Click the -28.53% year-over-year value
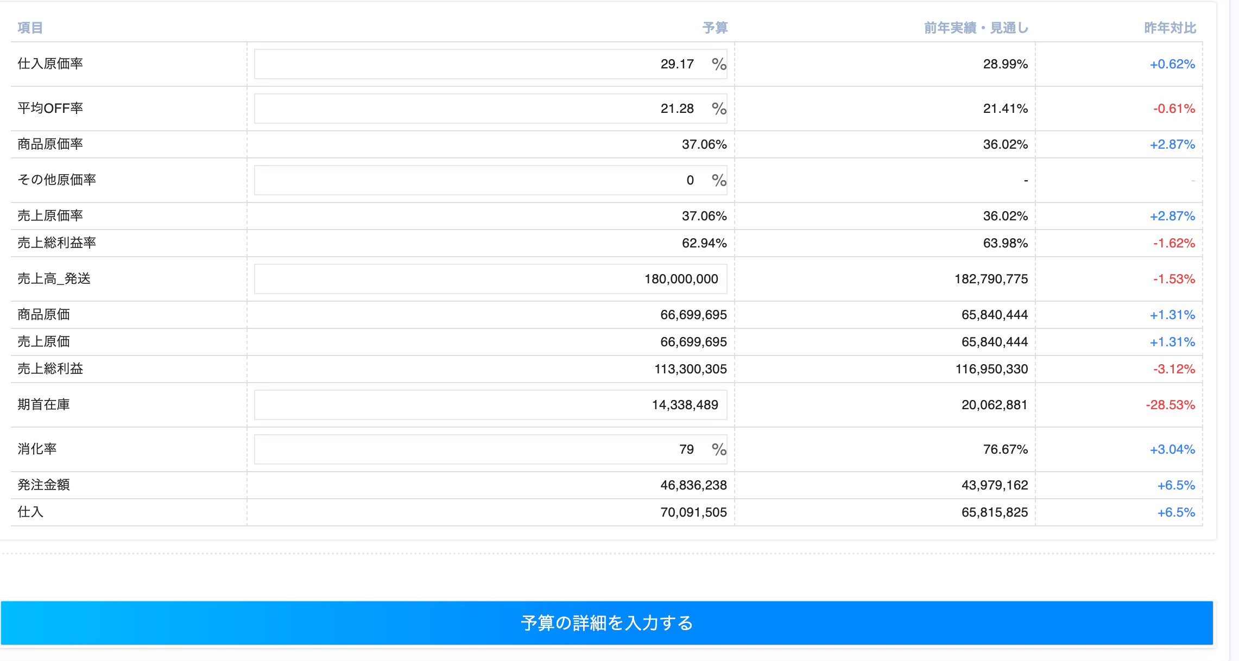 pos(1170,405)
